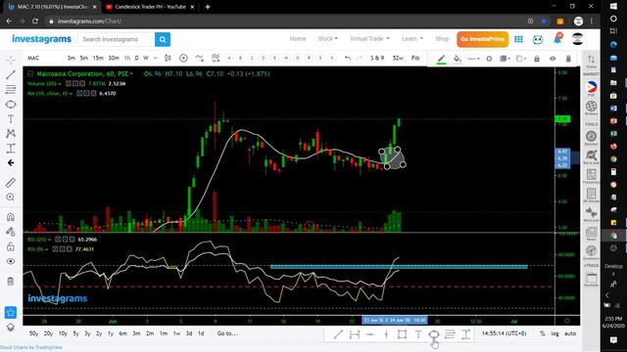Screen dimensions: 627x352
Task: Click the back arrow tool in left sidebar
Action: (11, 163)
